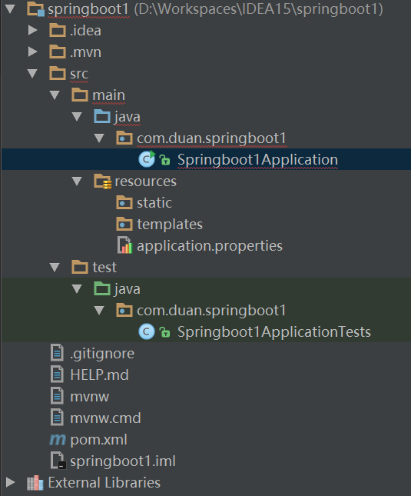
Task: Collapse the java folder arrow under test
Action: pos(77,288)
